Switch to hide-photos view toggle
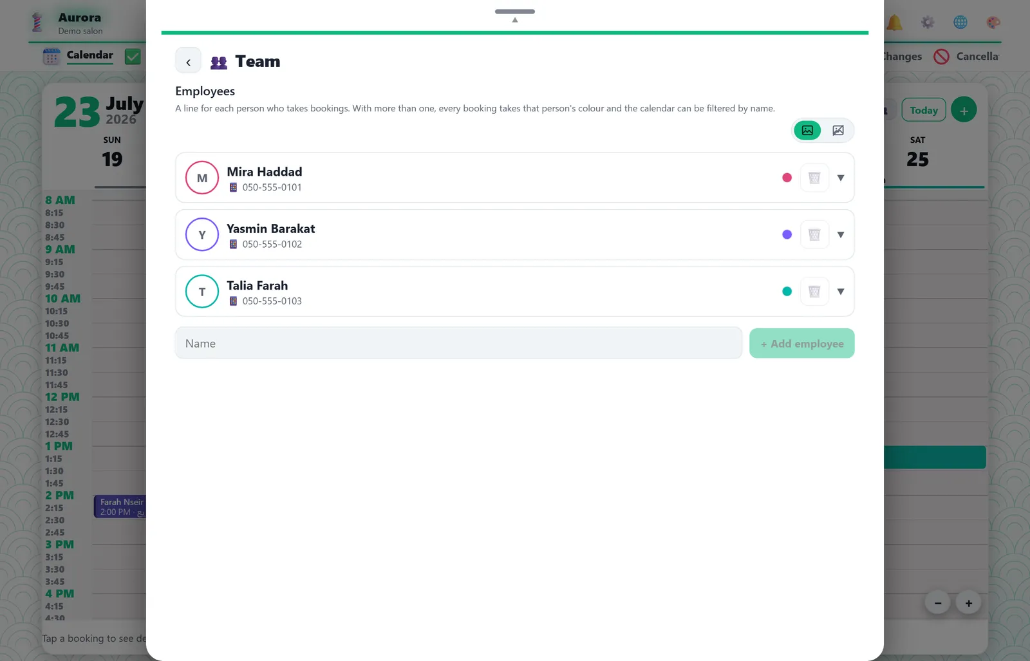The image size is (1030, 661). coord(838,131)
